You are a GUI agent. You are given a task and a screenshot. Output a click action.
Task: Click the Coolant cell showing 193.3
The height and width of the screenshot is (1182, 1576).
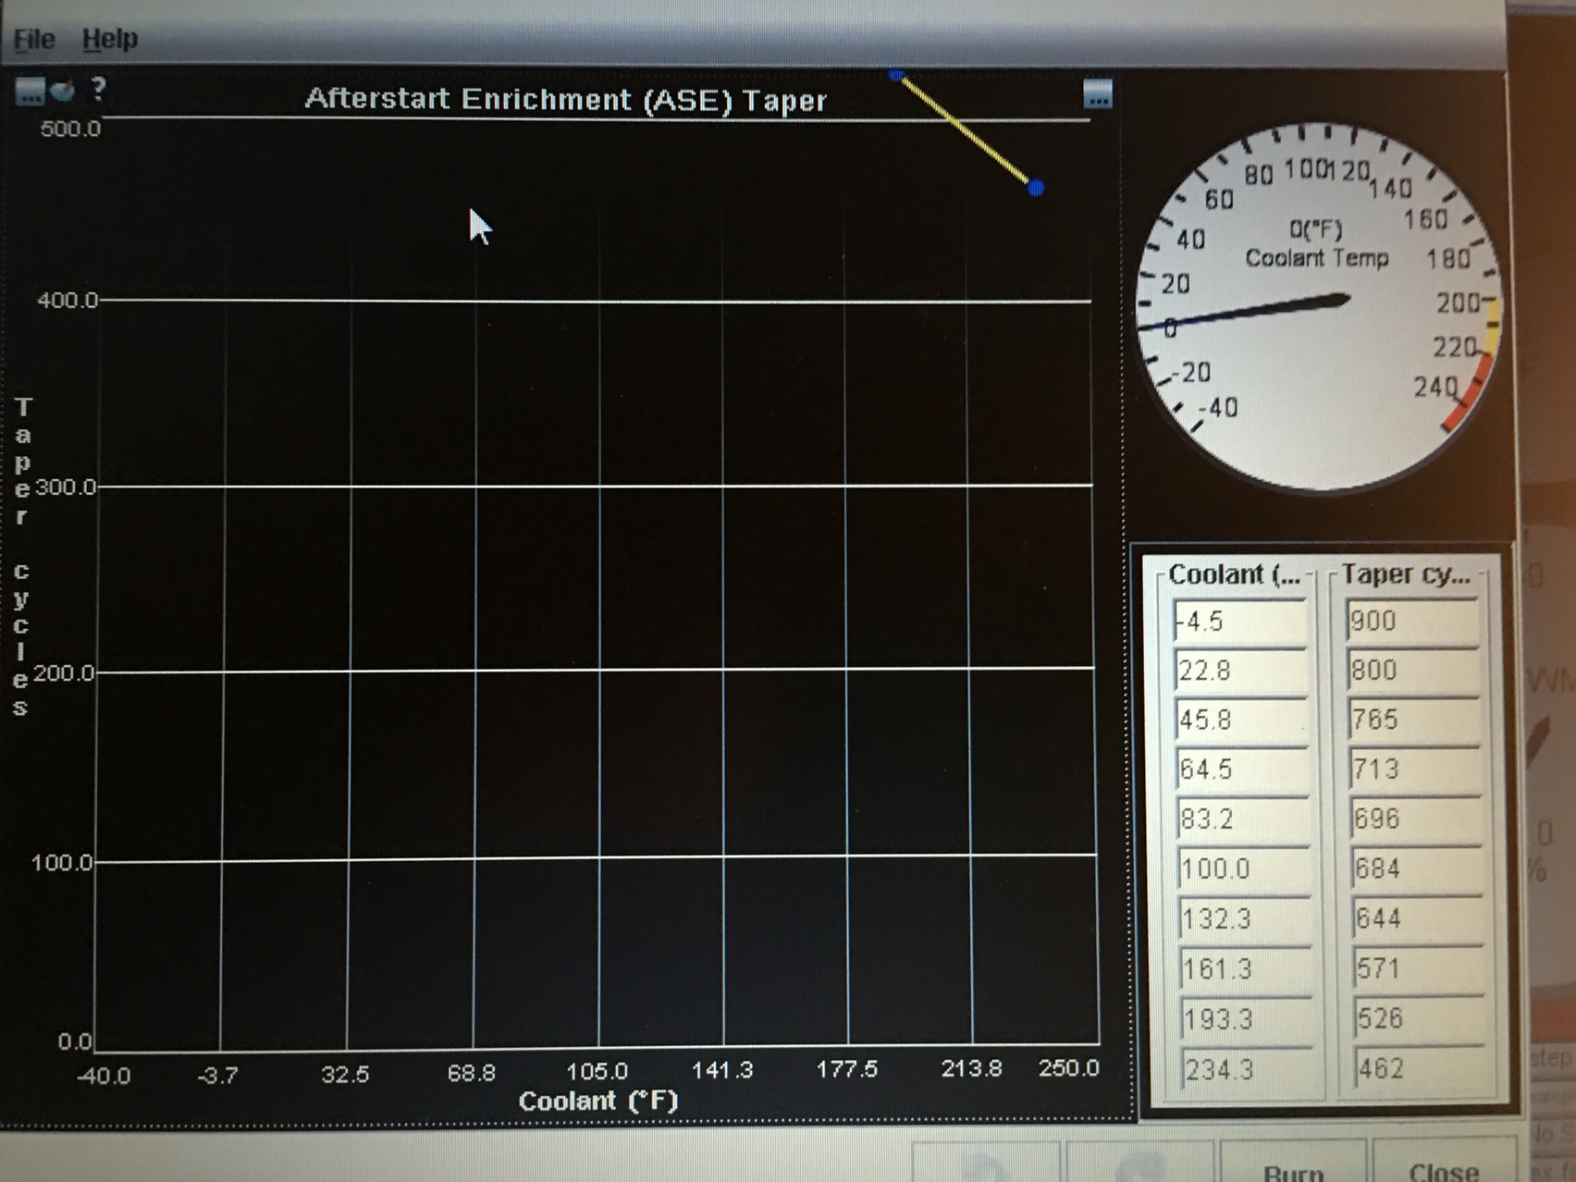coord(1248,1019)
